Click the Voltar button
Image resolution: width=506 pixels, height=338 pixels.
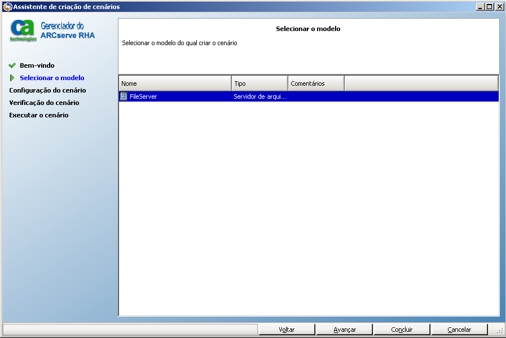coord(287,330)
